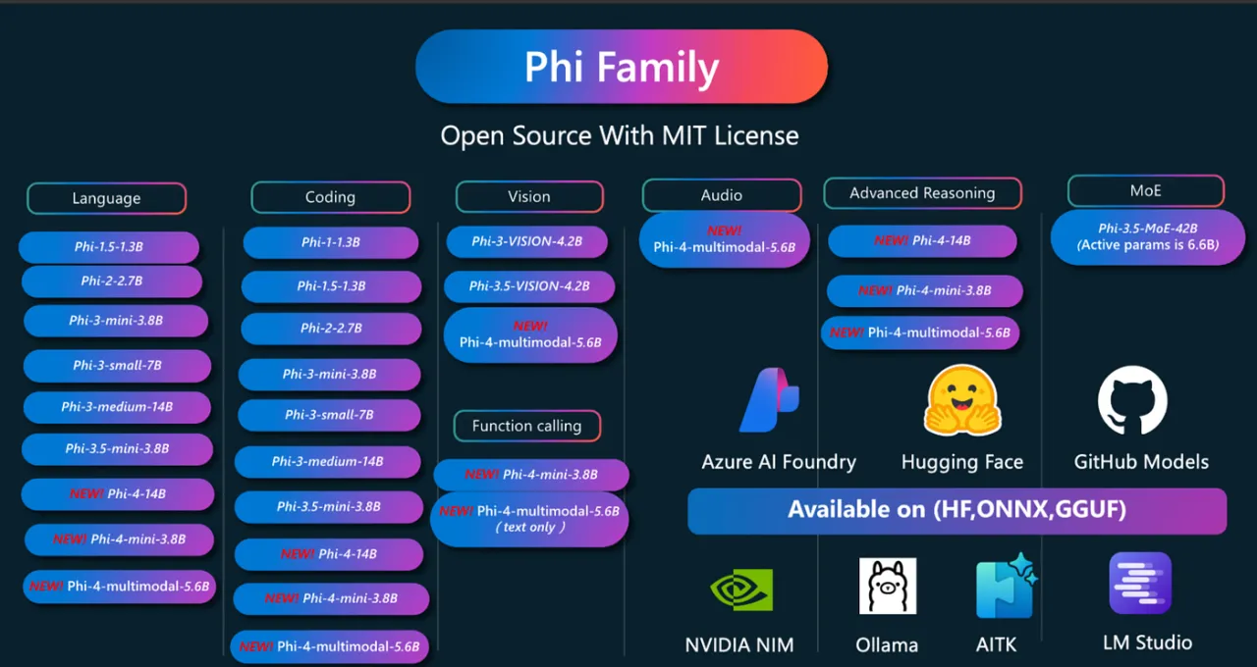Choose Phi-4-multimodal-5.6B (text only) pill
The height and width of the screenshot is (667, 1257).
click(529, 519)
